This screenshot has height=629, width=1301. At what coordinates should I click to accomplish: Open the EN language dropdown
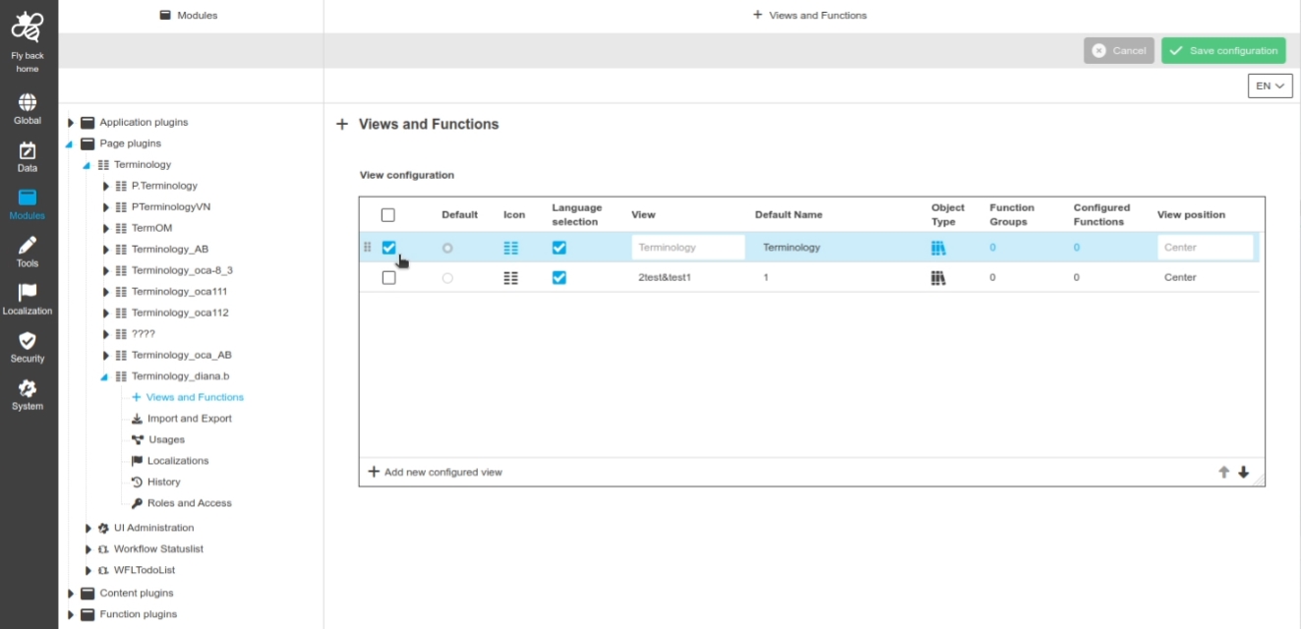[1270, 86]
